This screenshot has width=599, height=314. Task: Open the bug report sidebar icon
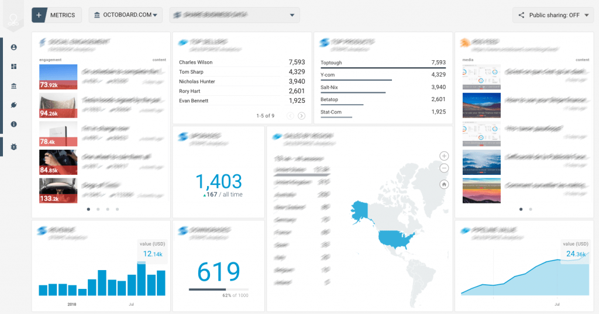(14, 147)
